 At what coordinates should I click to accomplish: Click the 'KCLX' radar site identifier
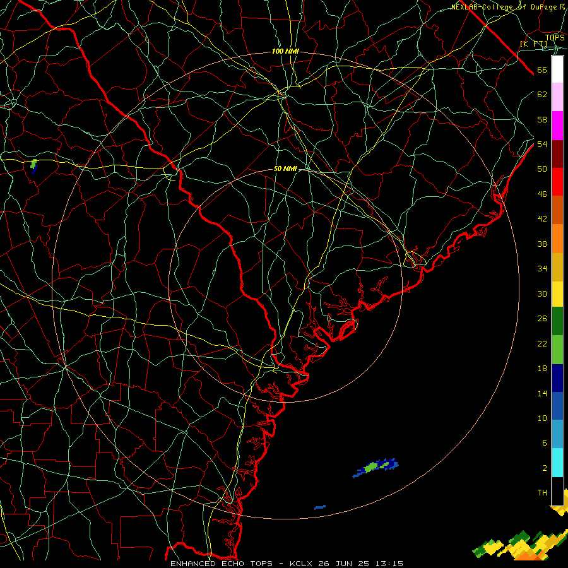(302, 564)
